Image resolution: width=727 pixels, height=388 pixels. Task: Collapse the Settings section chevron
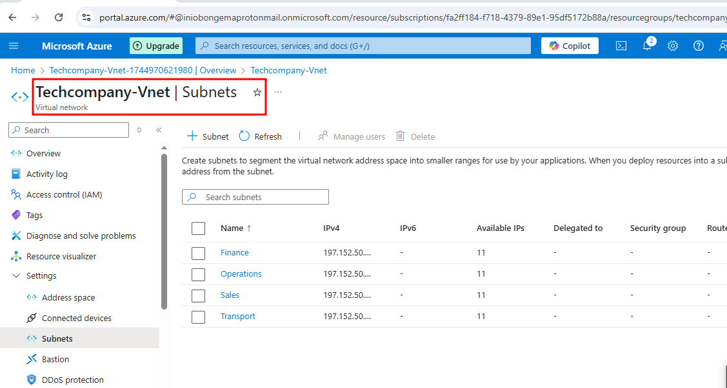coord(16,275)
